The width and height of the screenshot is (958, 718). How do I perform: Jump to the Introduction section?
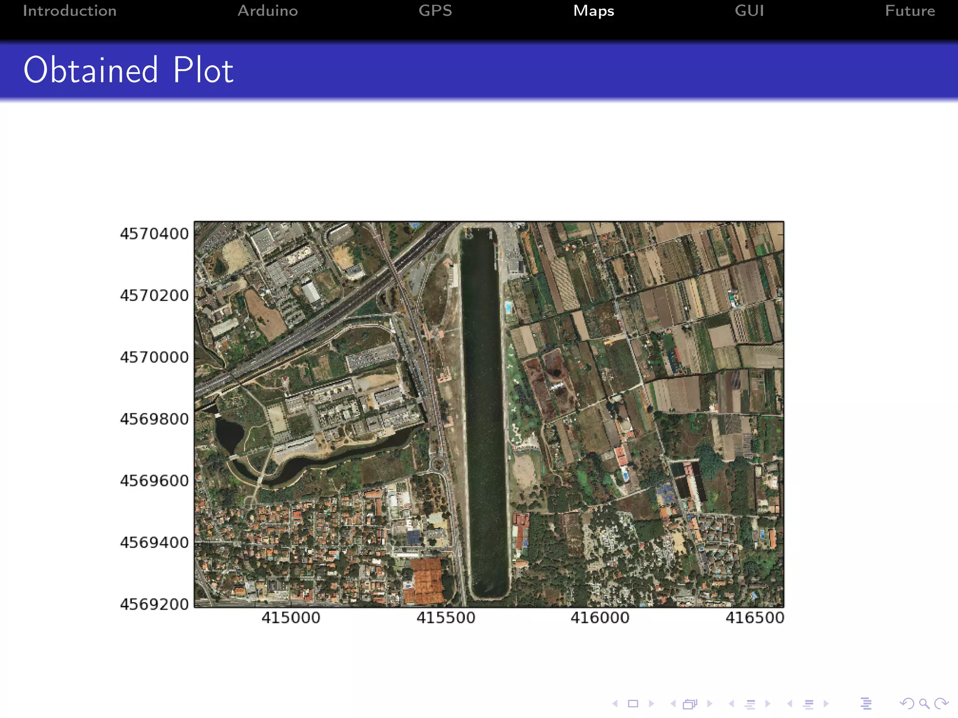coord(70,11)
